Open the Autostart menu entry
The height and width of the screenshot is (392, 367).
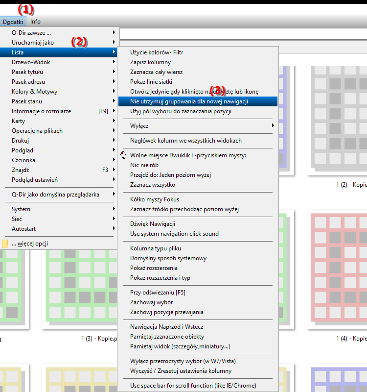click(x=59, y=229)
